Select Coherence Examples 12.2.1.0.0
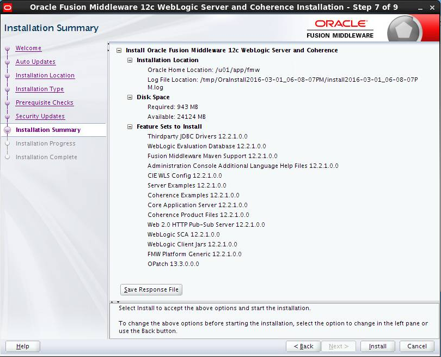 (x=193, y=195)
